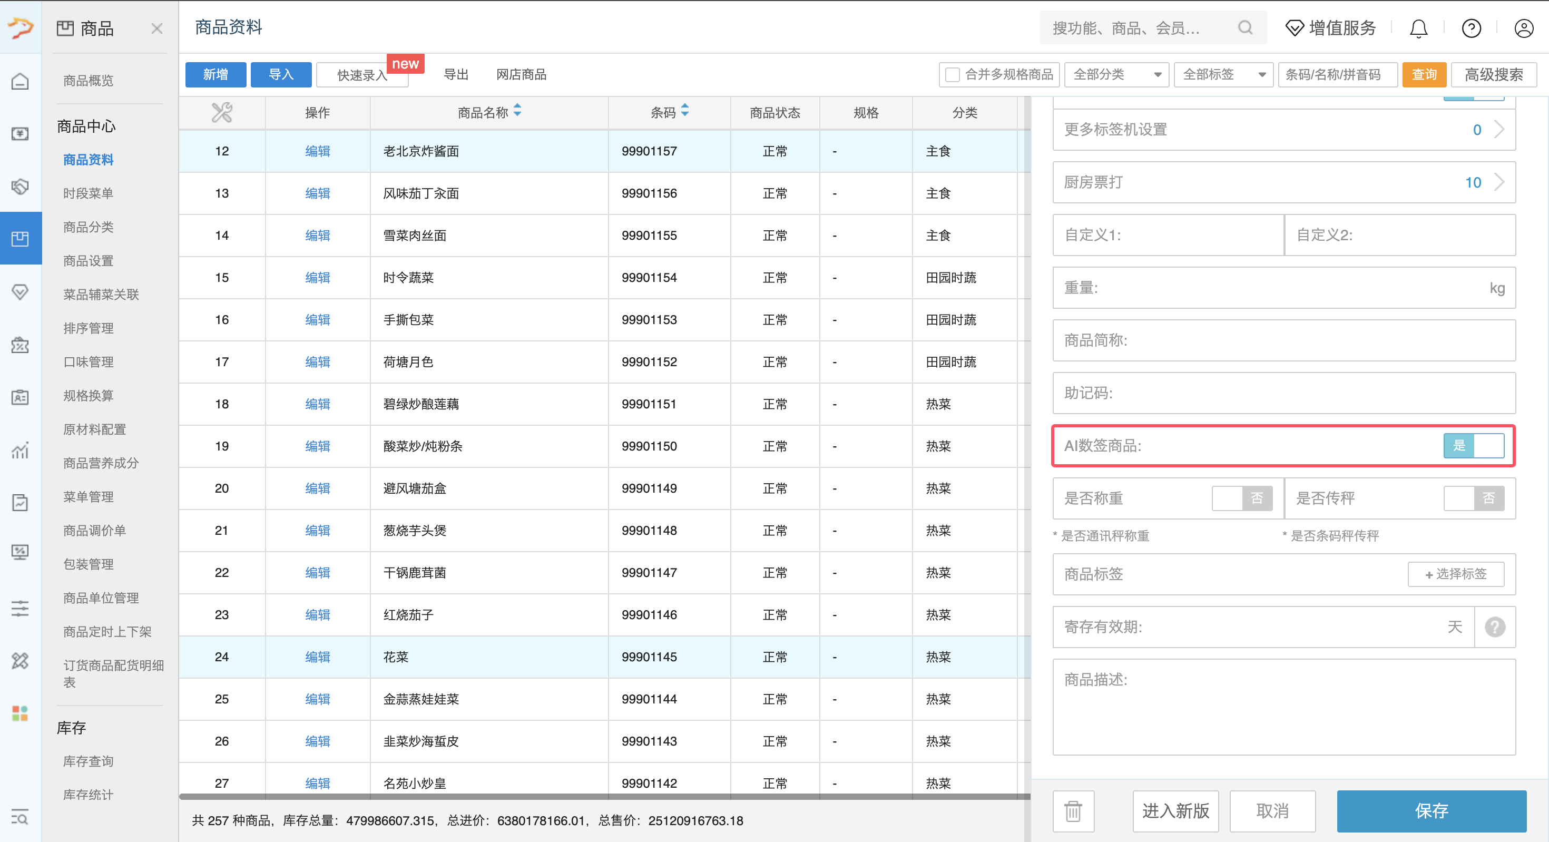Click the 导入 button
This screenshot has width=1549, height=842.
point(281,75)
